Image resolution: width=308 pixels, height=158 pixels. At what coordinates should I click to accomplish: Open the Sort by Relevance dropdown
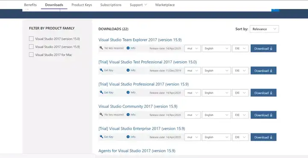264,29
